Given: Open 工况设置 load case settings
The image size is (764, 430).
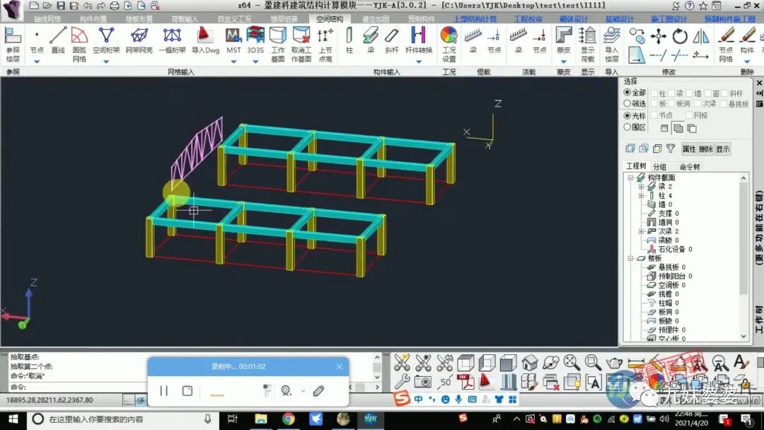Looking at the screenshot, I should click(448, 45).
